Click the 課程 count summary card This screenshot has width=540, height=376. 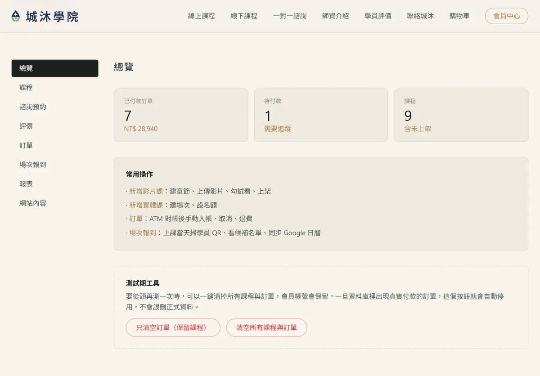pos(461,115)
